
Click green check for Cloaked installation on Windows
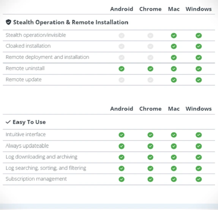coord(199,46)
